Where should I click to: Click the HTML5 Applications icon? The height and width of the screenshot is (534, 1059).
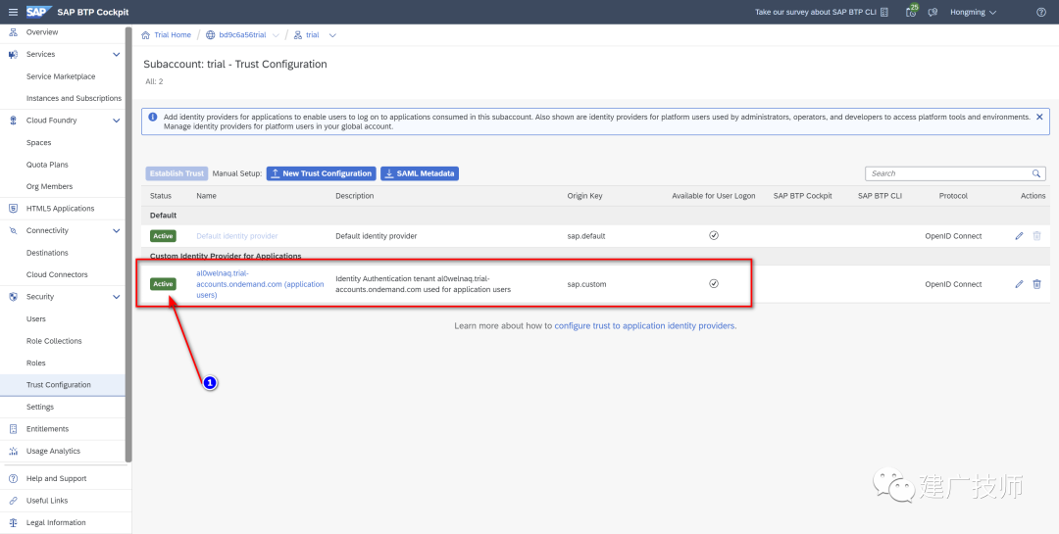tap(13, 209)
